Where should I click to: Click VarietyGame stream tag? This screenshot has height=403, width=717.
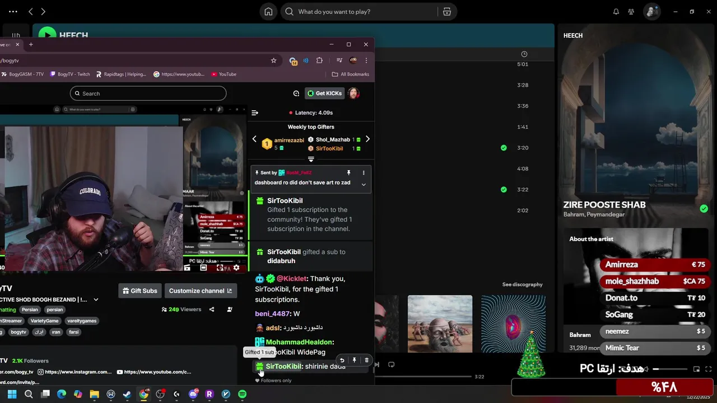[x=44, y=321]
